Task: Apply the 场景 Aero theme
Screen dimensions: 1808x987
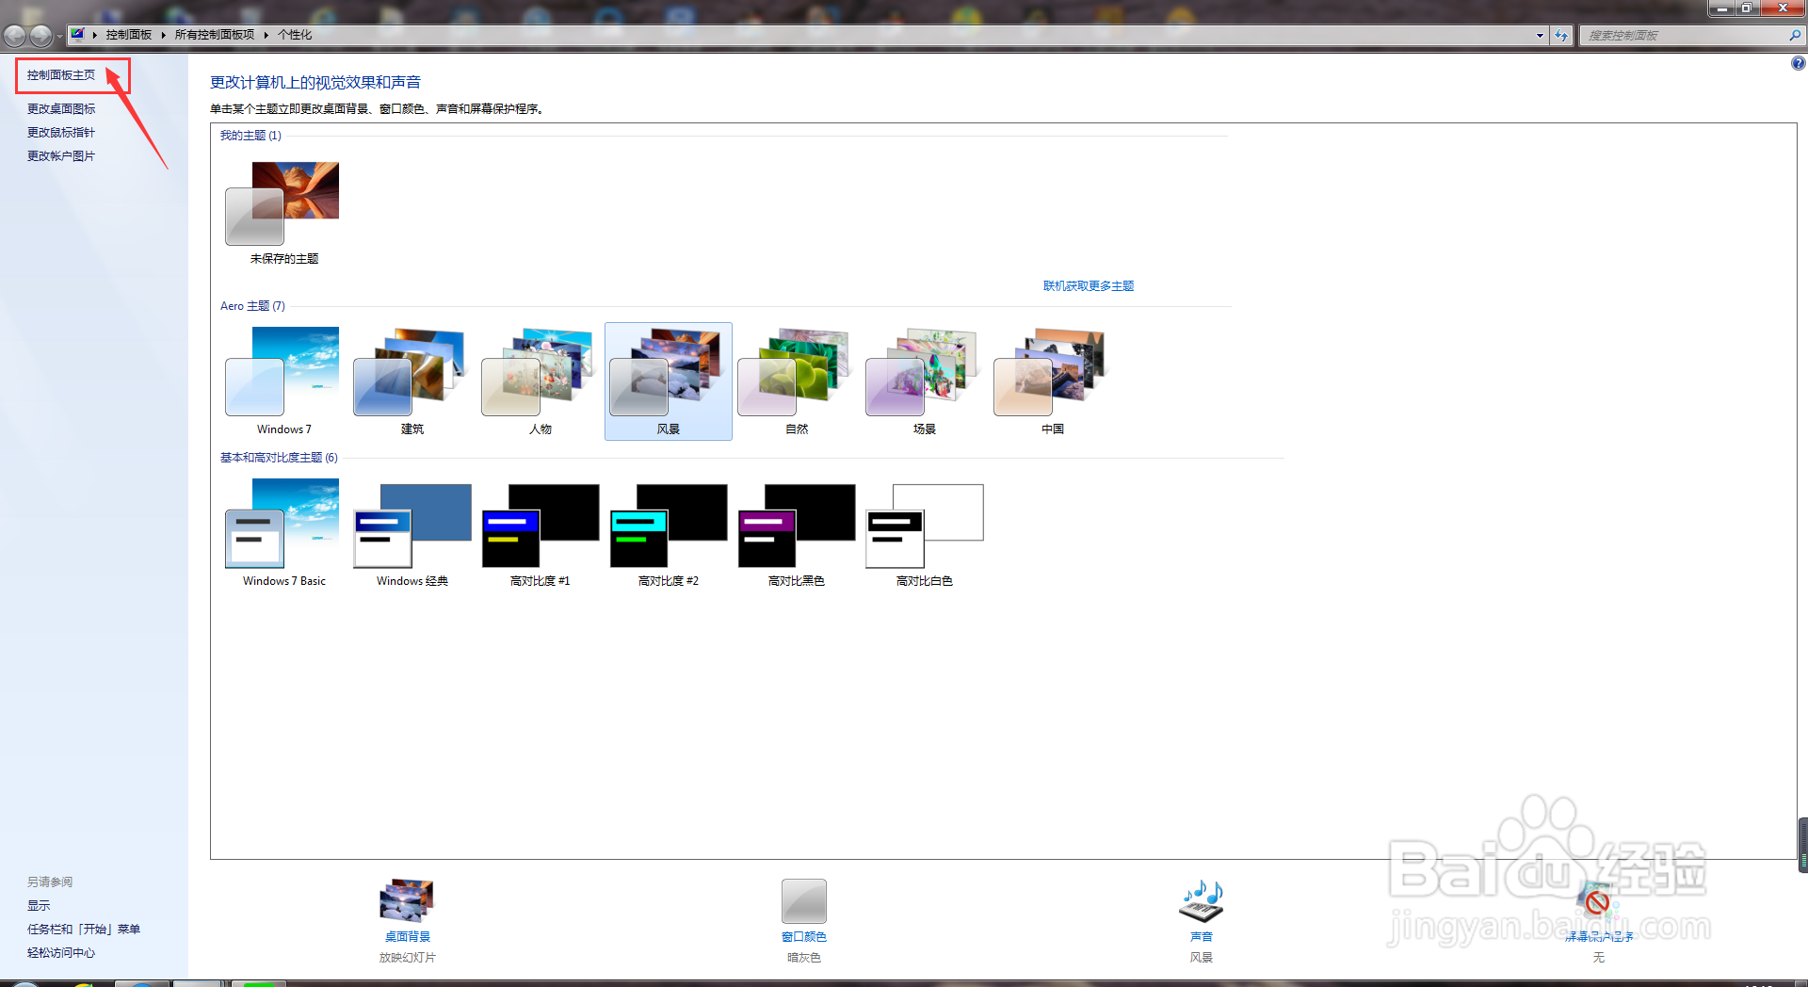Action: [x=924, y=372]
